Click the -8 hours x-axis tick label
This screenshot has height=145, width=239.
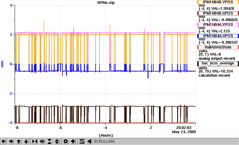click(x=16, y=128)
